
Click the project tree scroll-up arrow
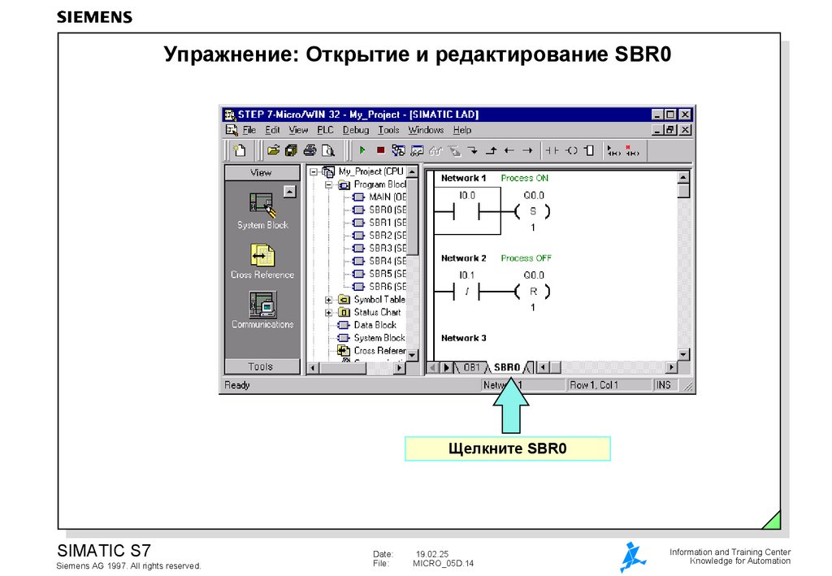point(412,172)
